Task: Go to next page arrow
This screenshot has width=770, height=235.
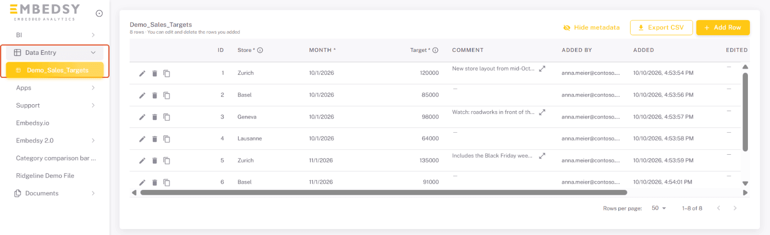Action: pyautogui.click(x=735, y=208)
